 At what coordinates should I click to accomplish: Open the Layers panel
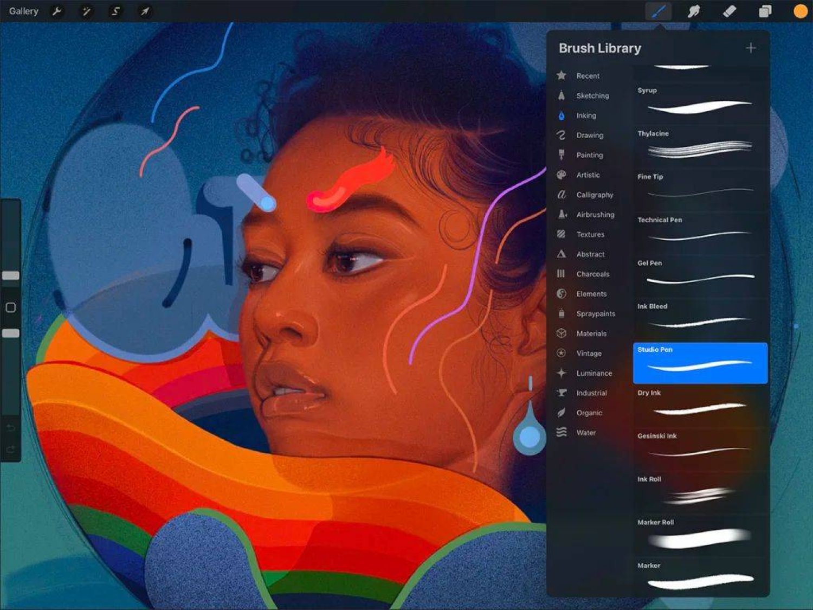765,11
